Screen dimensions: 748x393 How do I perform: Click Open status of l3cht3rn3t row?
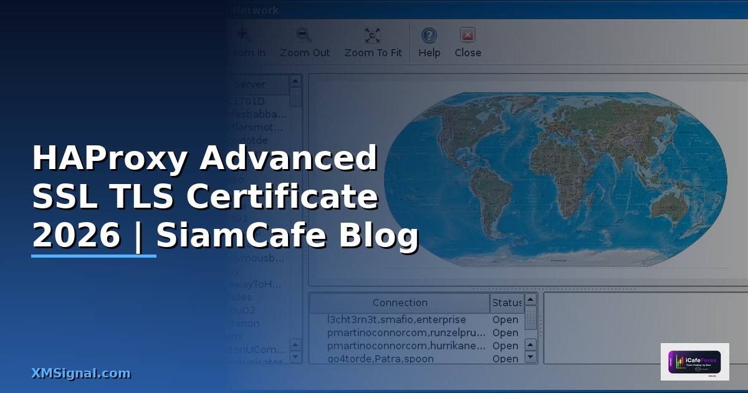[x=506, y=319]
